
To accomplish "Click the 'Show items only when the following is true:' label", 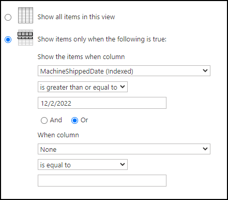I will coord(102,39).
